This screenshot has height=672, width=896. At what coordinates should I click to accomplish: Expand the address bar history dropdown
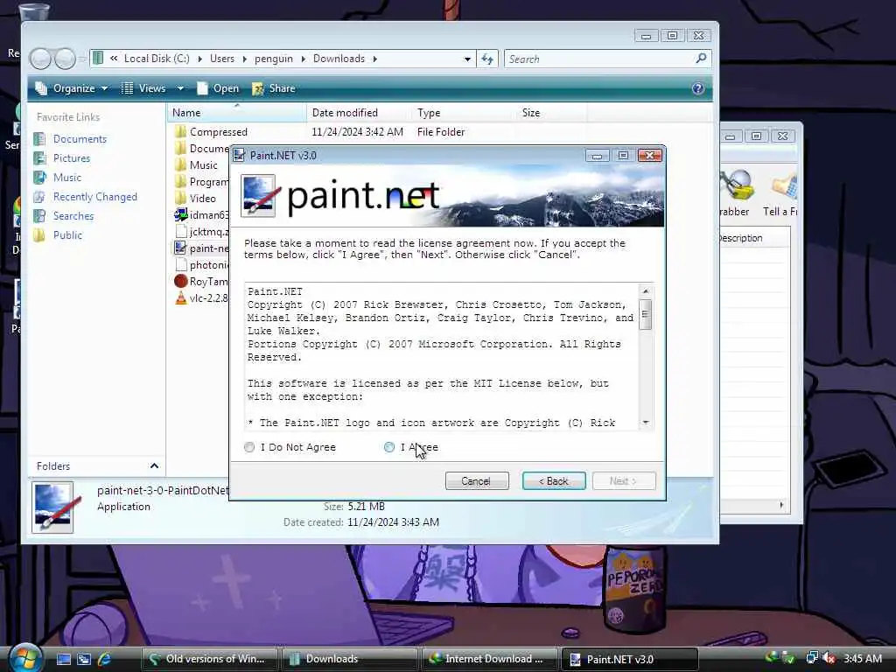click(467, 59)
